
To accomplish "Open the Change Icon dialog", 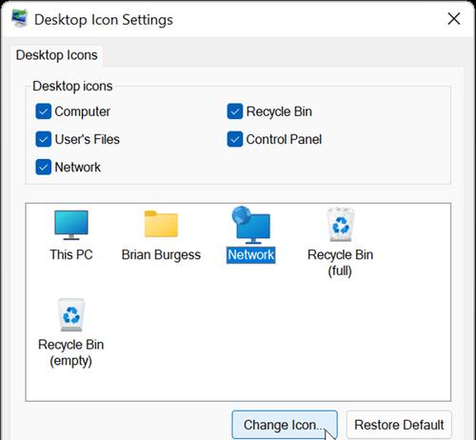I will pos(285,425).
